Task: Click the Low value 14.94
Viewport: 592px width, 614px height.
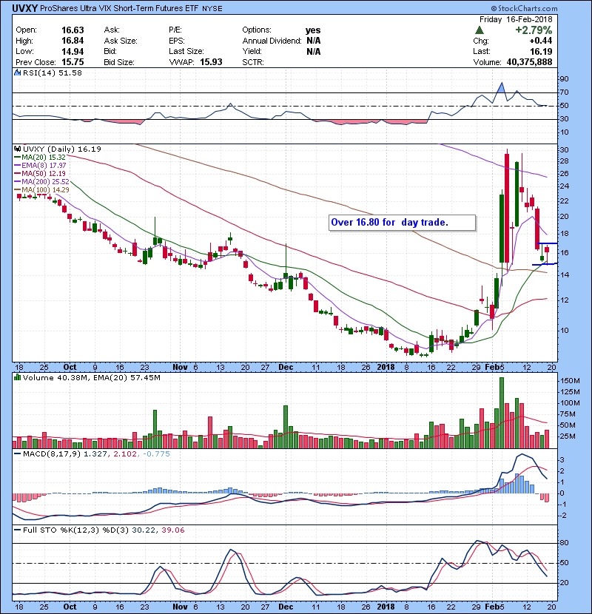Action: click(73, 51)
